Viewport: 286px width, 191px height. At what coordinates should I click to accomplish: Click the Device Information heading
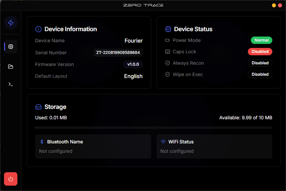click(71, 29)
